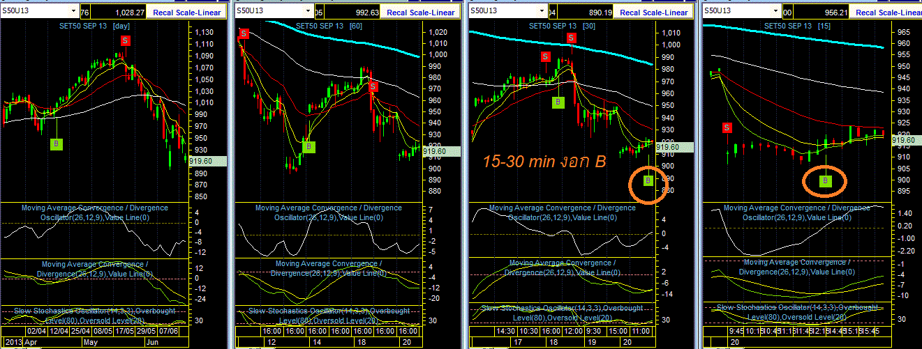Select the S marker at top-left of 60-minute chart
Viewport: 922px width, 349px height.
click(244, 34)
